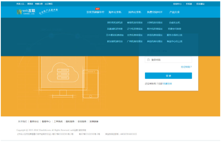Choose 免费空间体验 in the submenu

(174, 29)
